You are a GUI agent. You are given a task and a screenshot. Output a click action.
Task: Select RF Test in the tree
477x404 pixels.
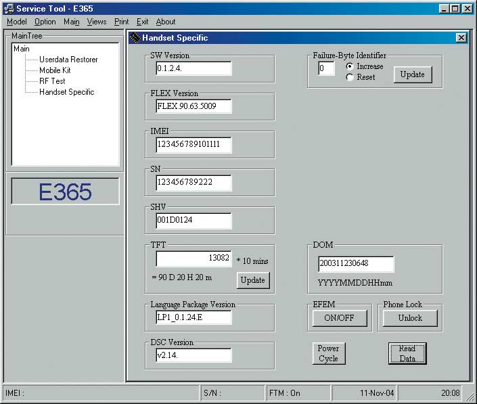point(52,81)
